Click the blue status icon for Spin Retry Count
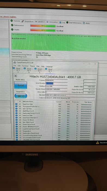The height and width of the screenshot is (191, 107). 16,122
